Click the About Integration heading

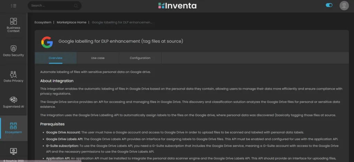point(57,81)
